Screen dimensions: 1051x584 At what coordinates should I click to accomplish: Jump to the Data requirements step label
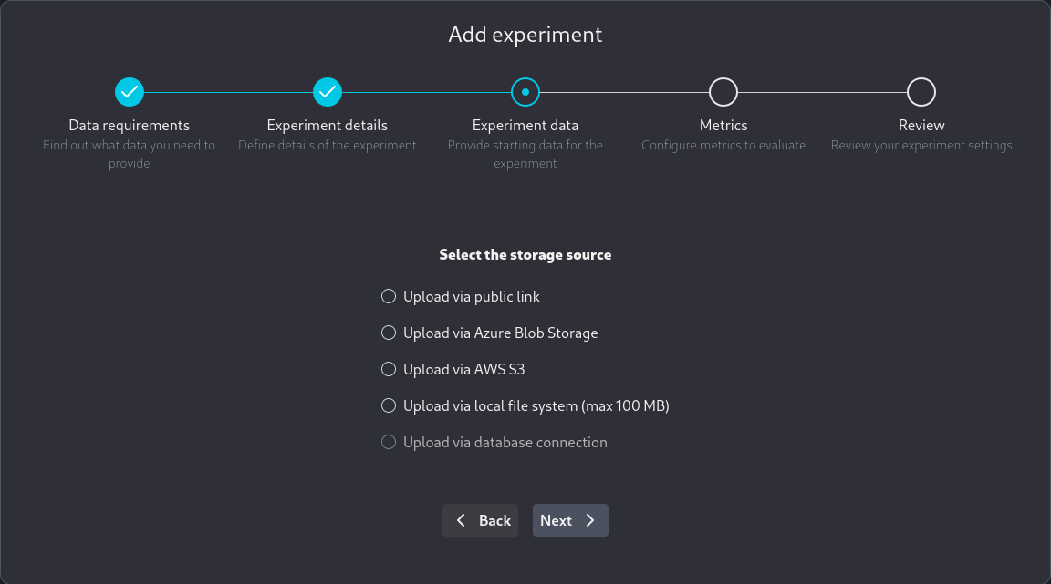(130, 126)
